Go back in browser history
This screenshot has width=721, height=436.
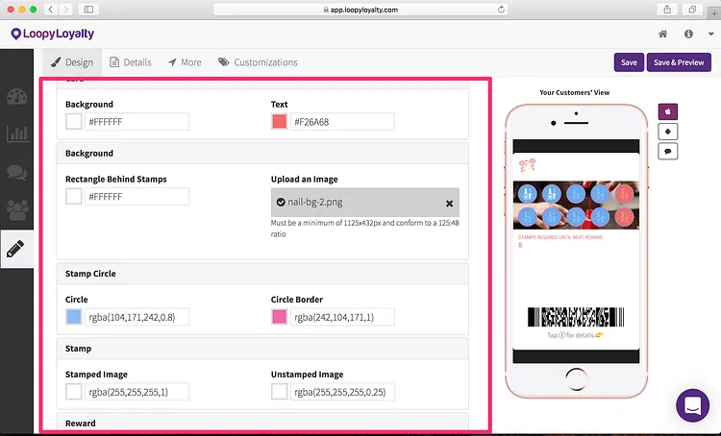point(51,10)
